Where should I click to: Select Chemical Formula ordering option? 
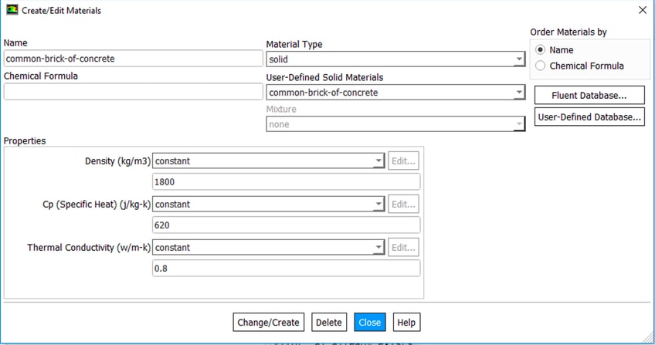(x=540, y=66)
